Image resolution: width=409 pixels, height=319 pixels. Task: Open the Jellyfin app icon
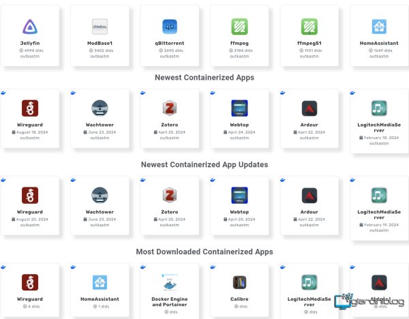30,27
